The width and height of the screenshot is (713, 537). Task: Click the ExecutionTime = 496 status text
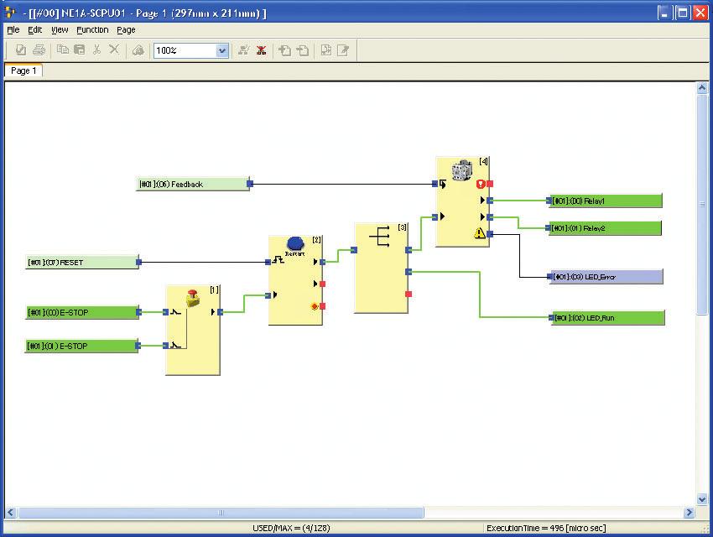546,528
